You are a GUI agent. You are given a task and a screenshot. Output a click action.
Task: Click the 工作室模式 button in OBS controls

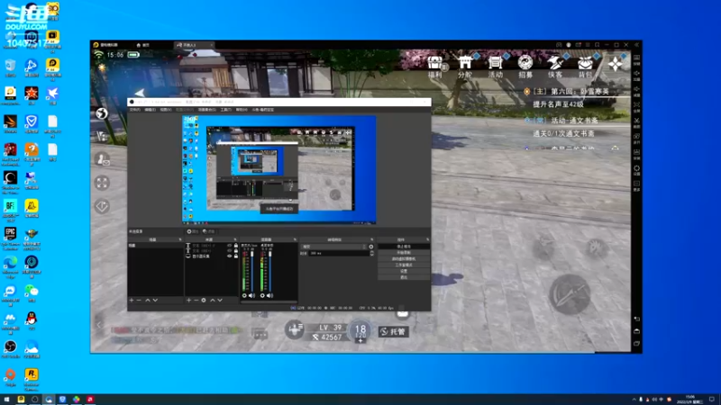[404, 265]
